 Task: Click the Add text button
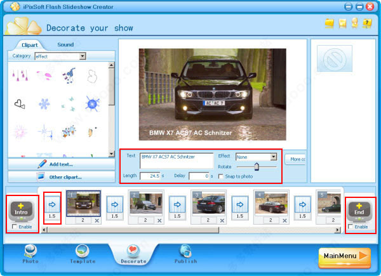(x=62, y=164)
